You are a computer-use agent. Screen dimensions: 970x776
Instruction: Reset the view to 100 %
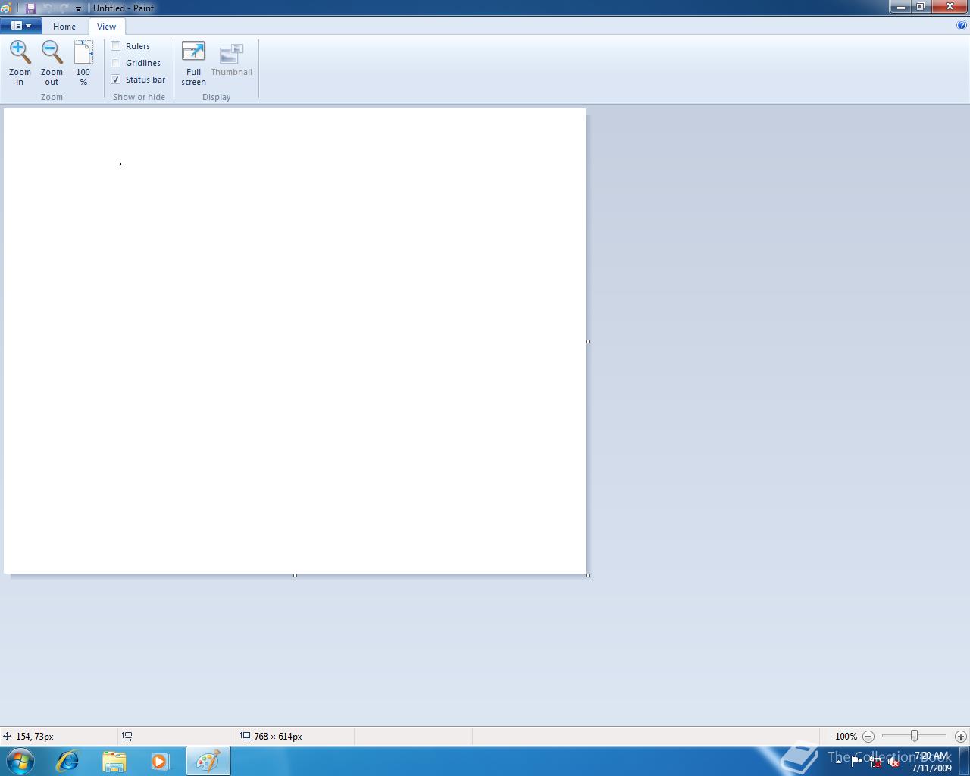coord(83,63)
